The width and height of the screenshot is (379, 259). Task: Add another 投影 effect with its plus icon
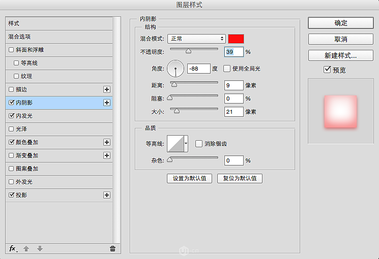(x=107, y=195)
